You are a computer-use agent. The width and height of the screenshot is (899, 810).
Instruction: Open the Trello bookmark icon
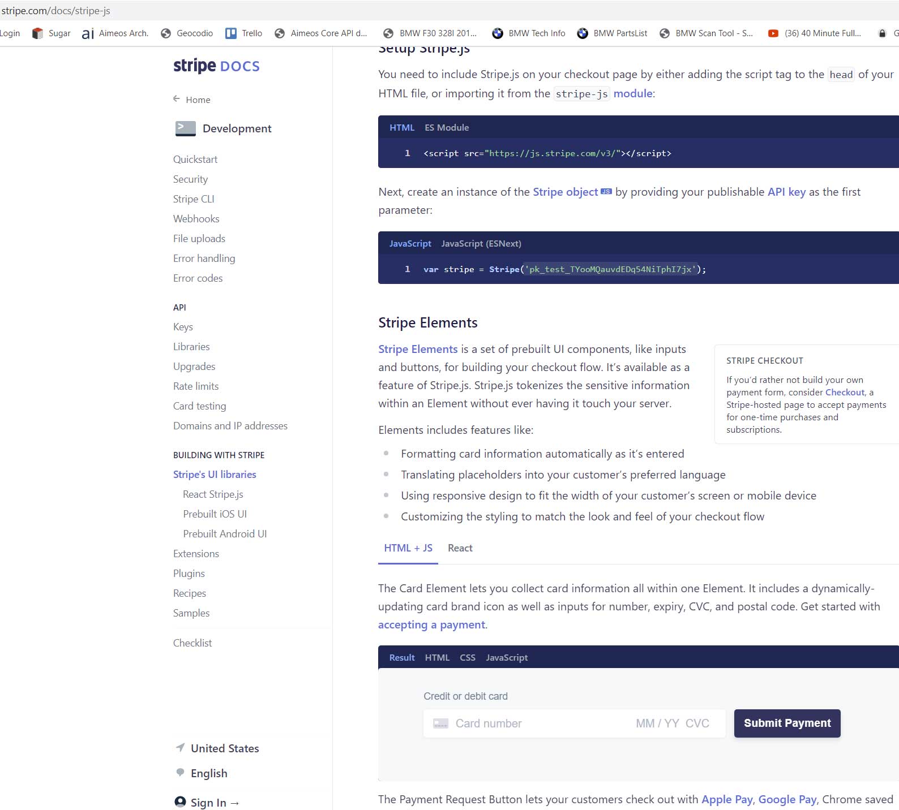[231, 33]
